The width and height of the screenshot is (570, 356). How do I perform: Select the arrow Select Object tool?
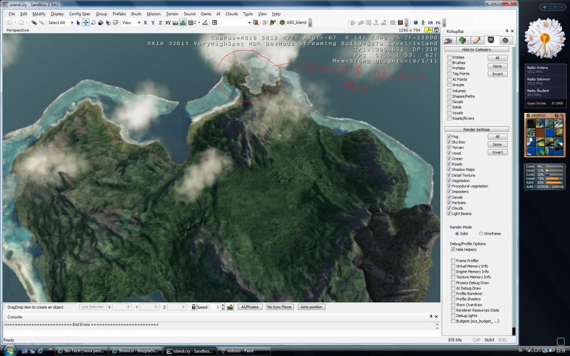(x=78, y=22)
